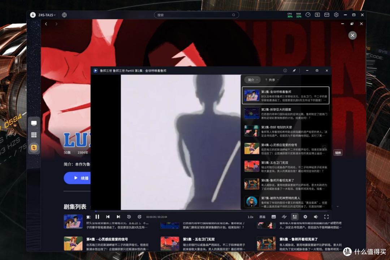Seek using the video progress bar
This screenshot has height=260, width=390.
(x=211, y=211)
